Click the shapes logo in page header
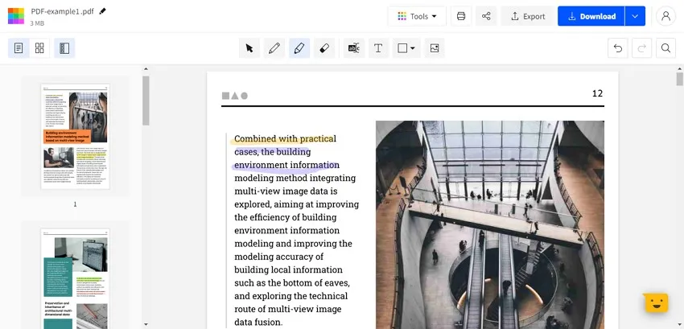This screenshot has height=329, width=684. click(235, 96)
